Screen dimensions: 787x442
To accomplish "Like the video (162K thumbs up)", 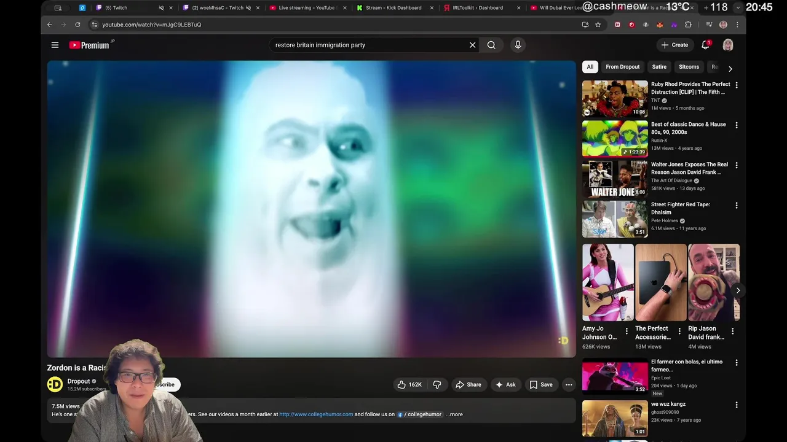I will coord(409,384).
